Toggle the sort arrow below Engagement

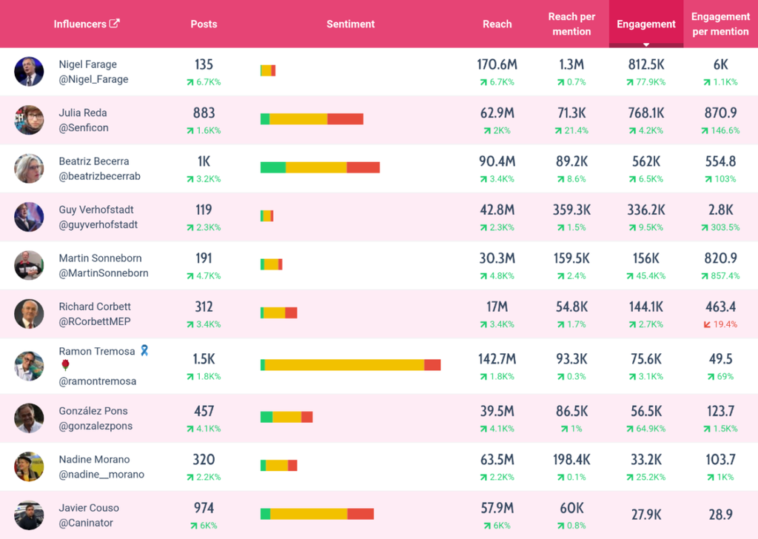[x=645, y=44]
